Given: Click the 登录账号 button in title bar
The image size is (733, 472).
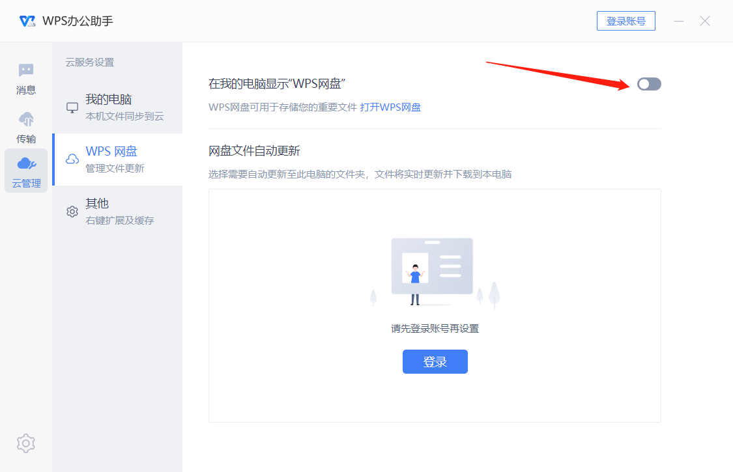Looking at the screenshot, I should [x=626, y=21].
